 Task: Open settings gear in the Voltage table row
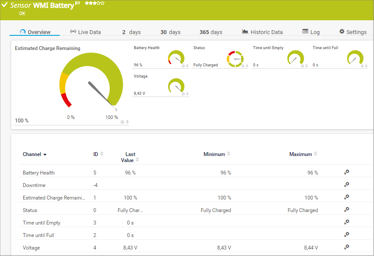pyautogui.click(x=346, y=247)
